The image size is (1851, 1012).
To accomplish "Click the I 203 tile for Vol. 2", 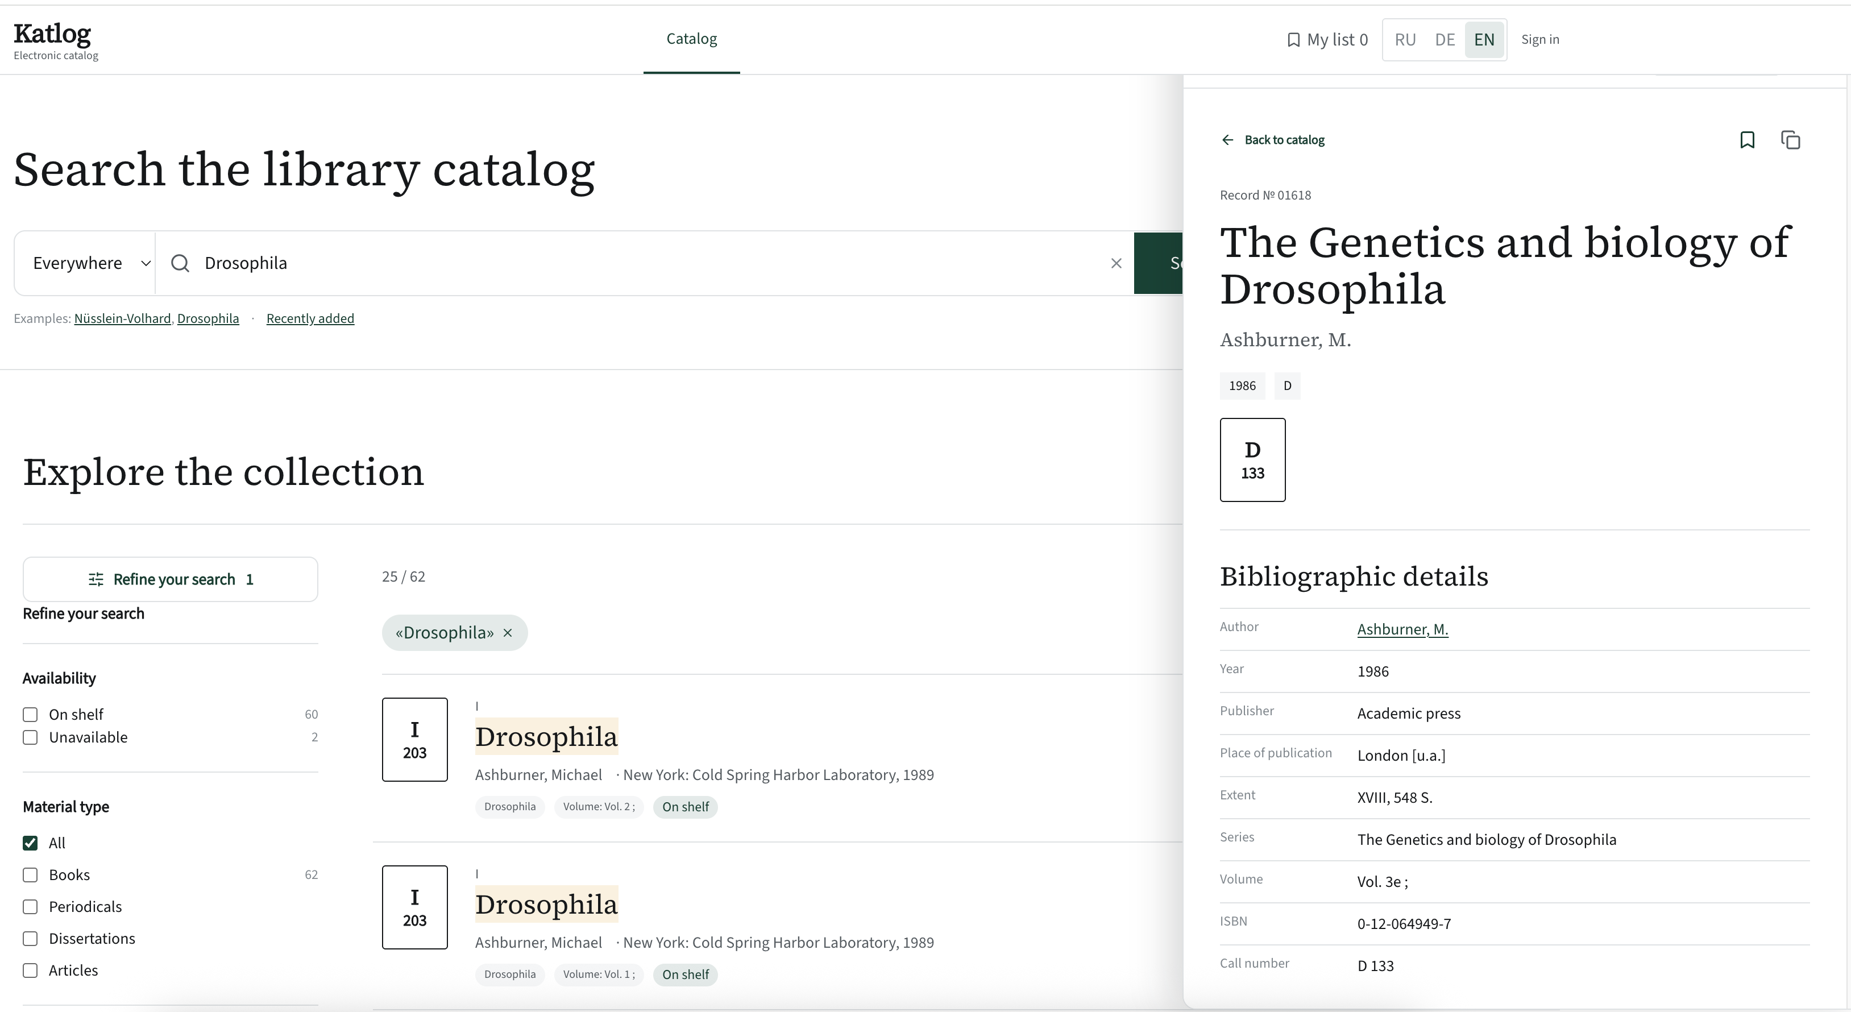I will click(414, 740).
